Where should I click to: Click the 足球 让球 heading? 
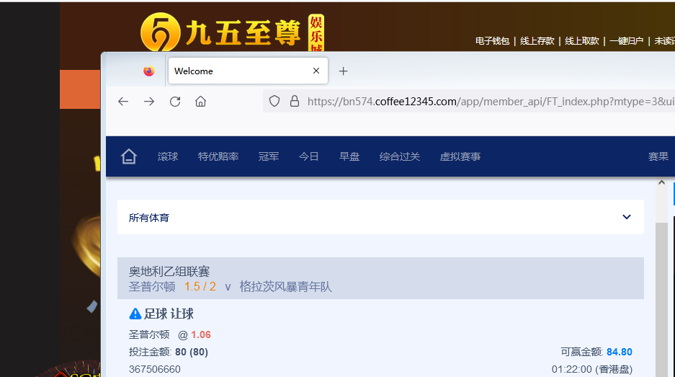pyautogui.click(x=169, y=314)
